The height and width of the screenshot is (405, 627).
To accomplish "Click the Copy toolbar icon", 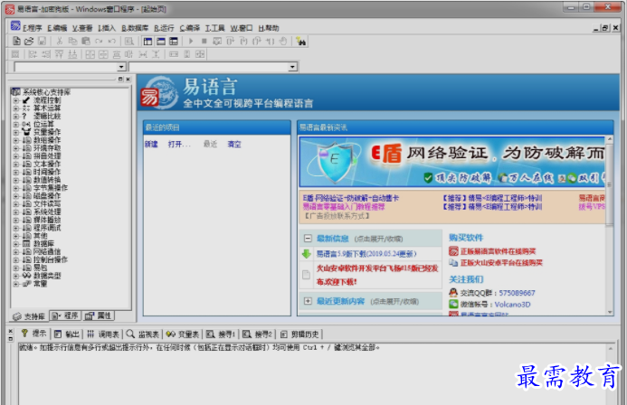I will (72, 41).
